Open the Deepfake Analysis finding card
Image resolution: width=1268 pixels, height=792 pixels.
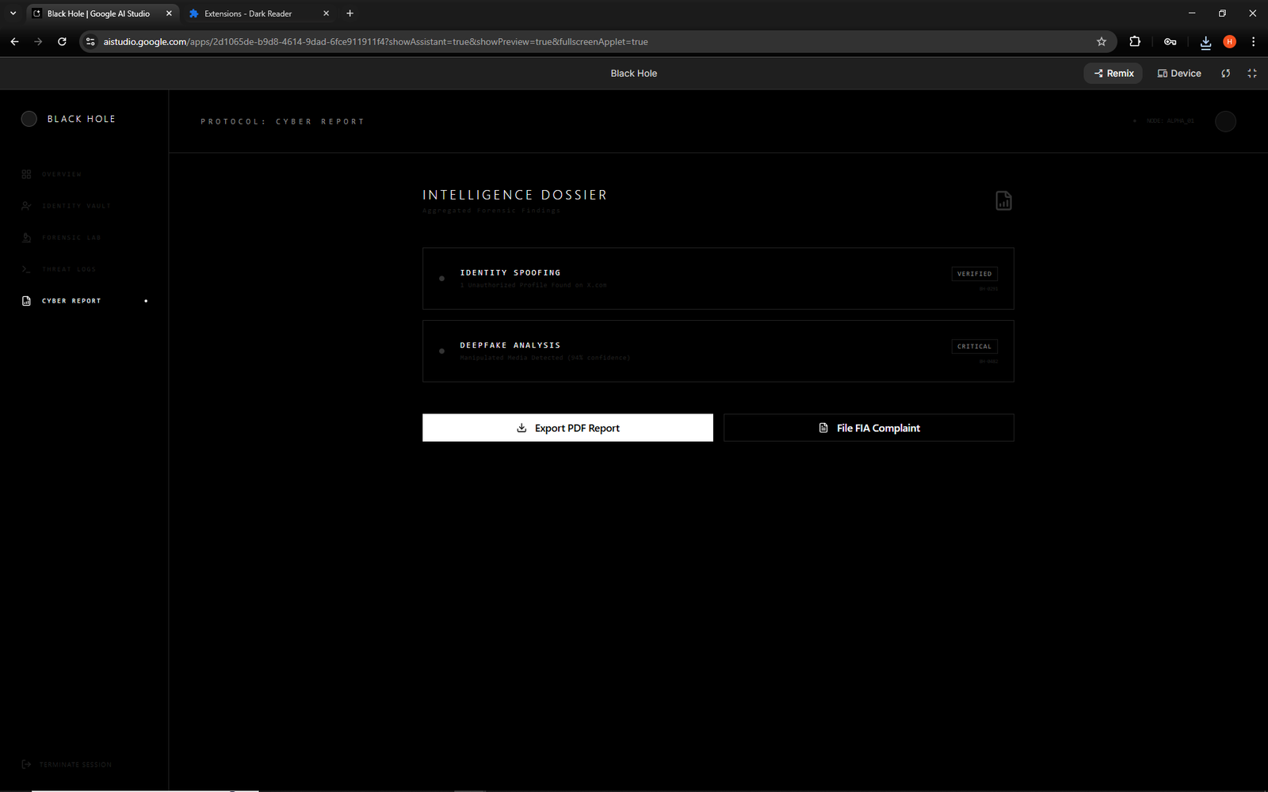[718, 351]
